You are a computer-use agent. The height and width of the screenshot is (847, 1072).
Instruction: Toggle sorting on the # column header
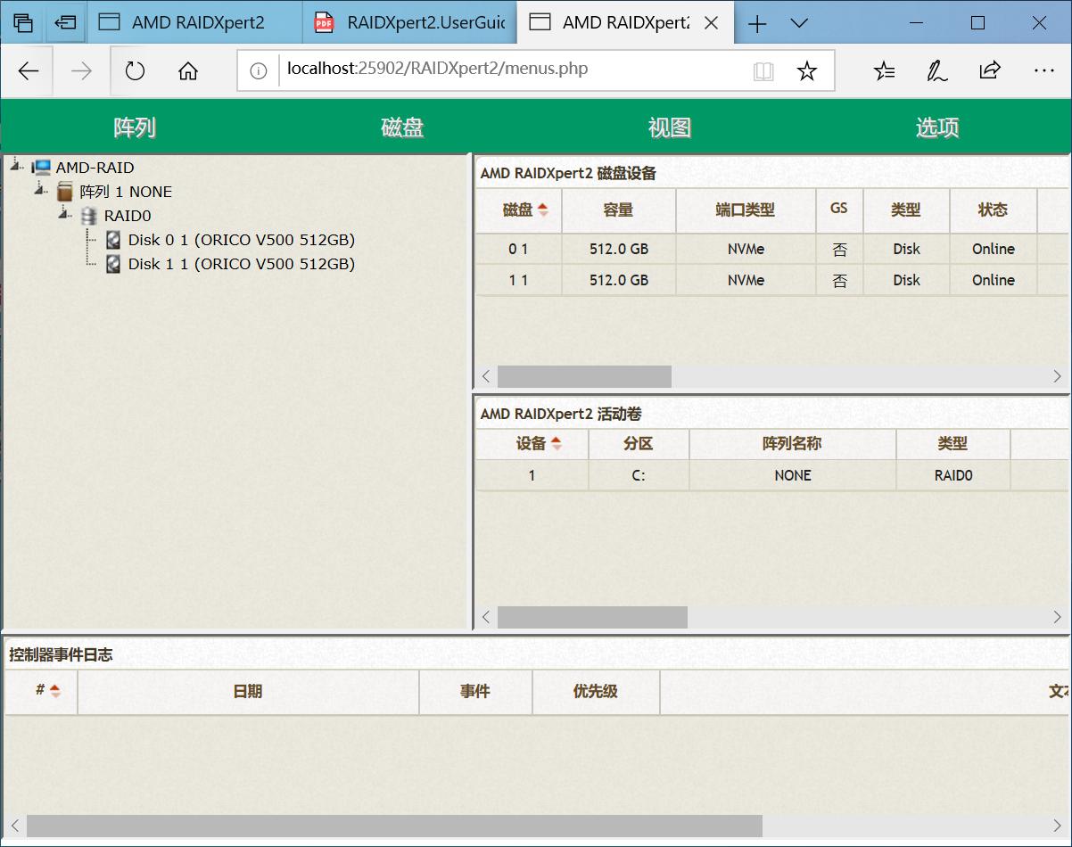click(x=40, y=692)
